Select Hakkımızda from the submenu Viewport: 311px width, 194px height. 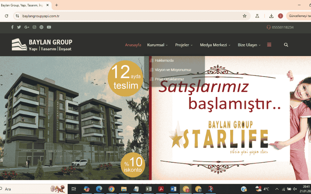click(x=164, y=60)
